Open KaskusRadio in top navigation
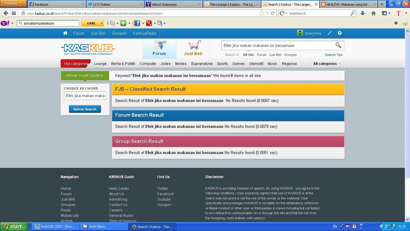The height and width of the screenshot is (231, 410). pos(144,33)
